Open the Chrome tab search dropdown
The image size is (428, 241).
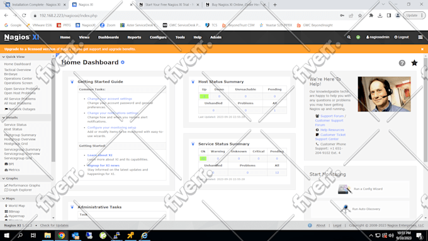pos(383,4)
